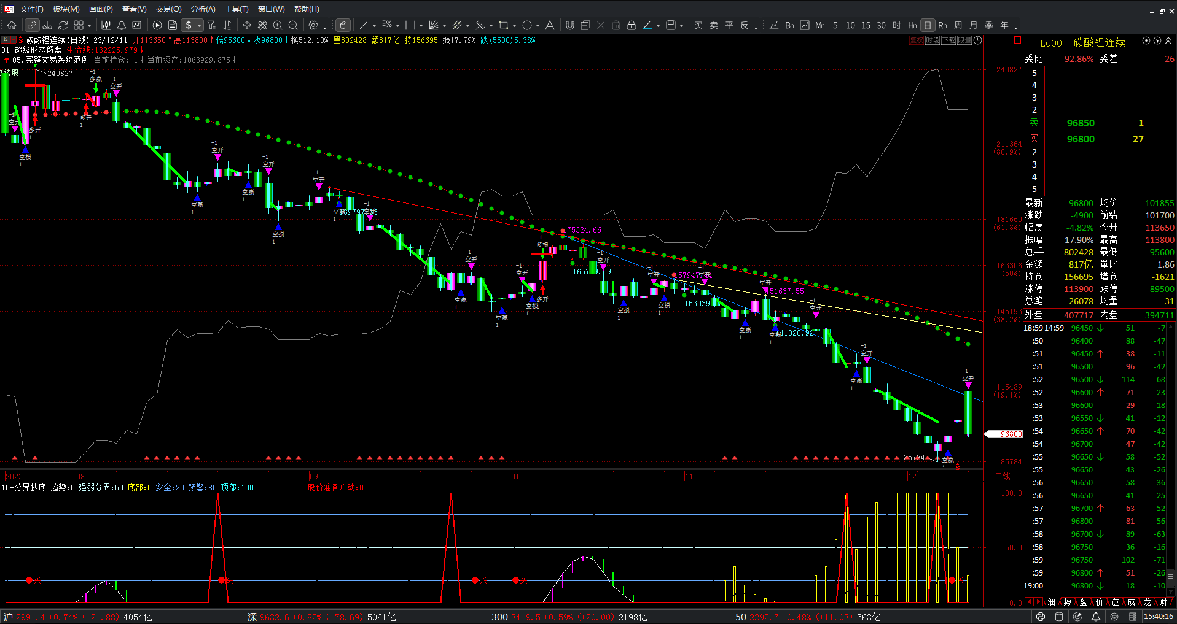
Task: Open the line color pen swatch
Action: 647,25
